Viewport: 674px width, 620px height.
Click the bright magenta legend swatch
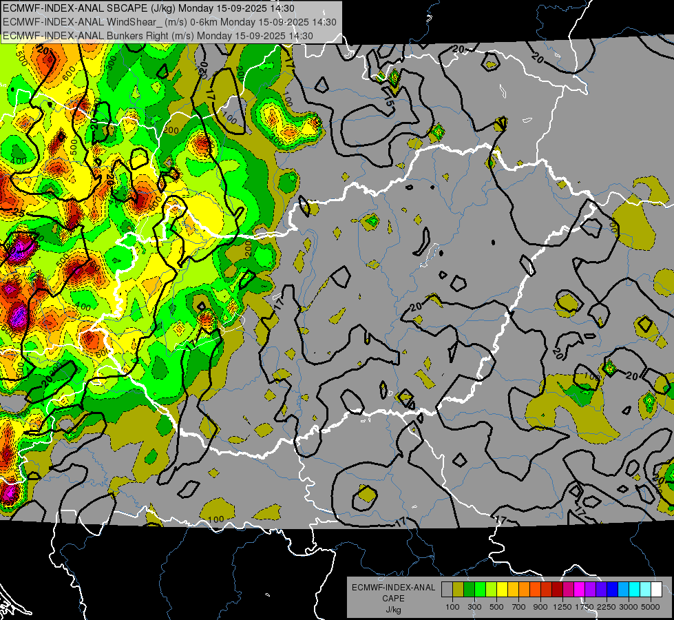point(579,590)
